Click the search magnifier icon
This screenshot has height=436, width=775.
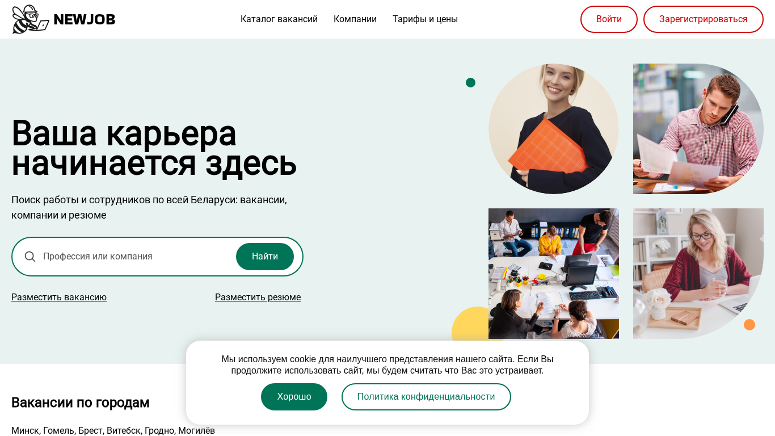[30, 257]
